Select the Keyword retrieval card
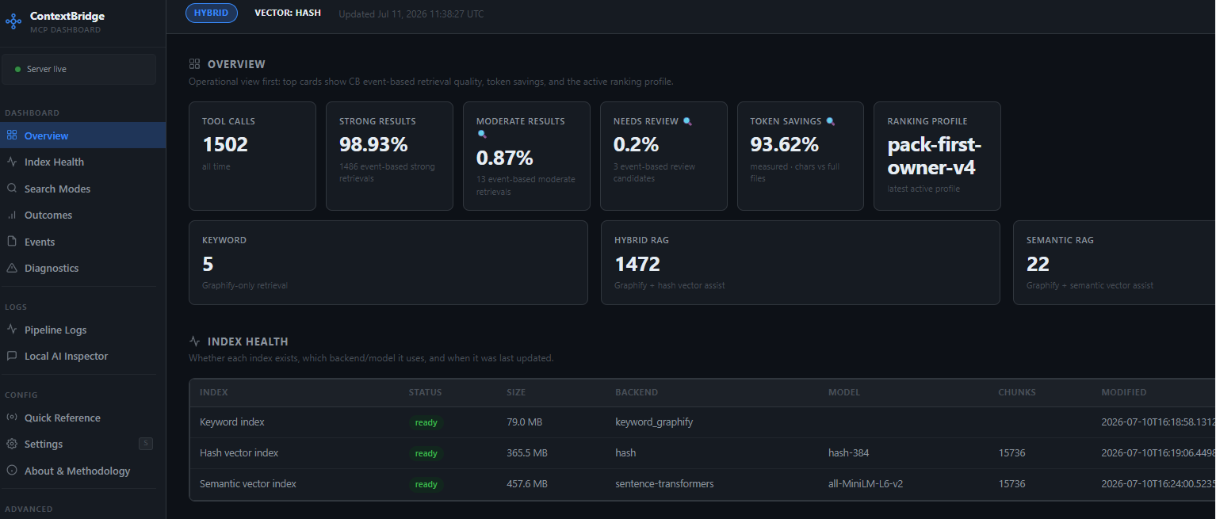The height and width of the screenshot is (519, 1216). tap(388, 262)
